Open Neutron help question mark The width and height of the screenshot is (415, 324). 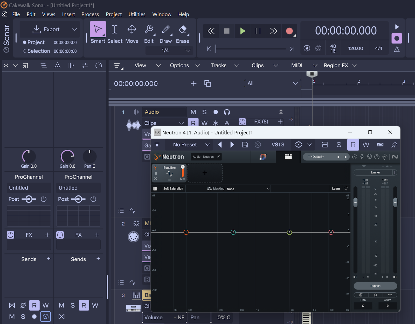pyautogui.click(x=377, y=157)
